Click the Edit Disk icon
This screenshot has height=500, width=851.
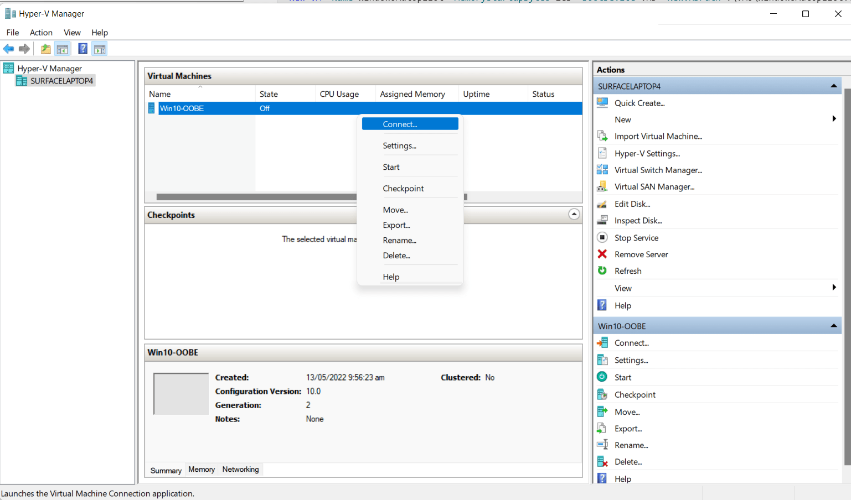[602, 204]
